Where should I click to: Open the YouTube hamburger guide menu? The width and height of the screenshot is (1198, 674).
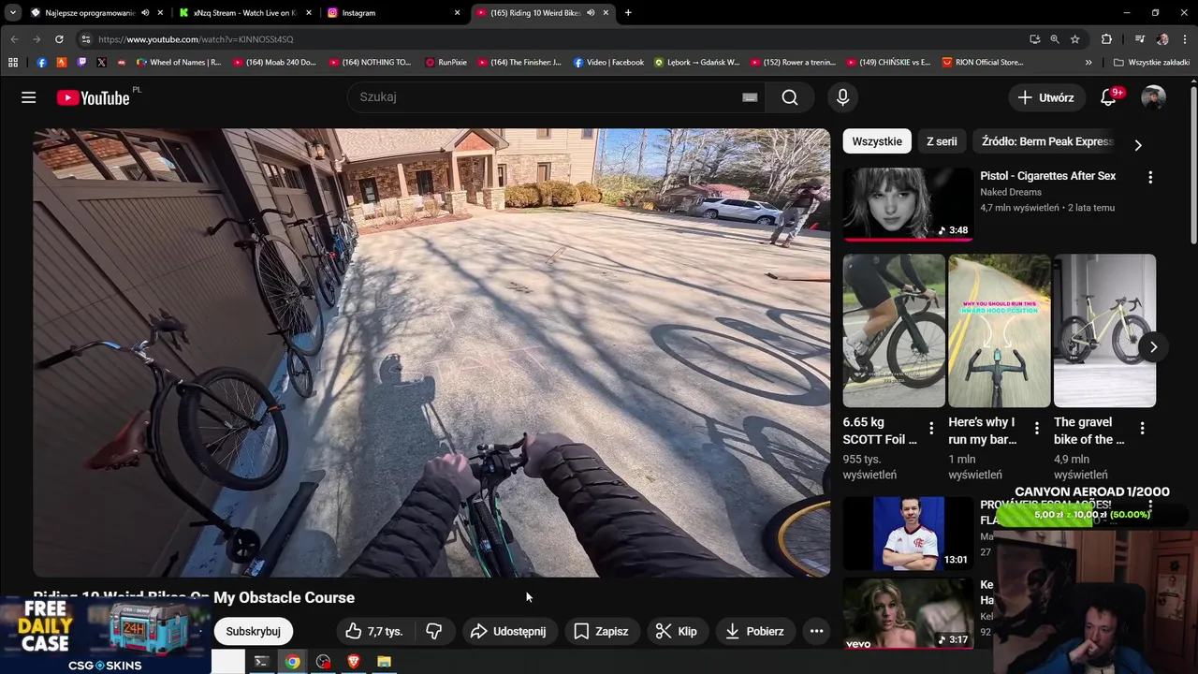29,97
